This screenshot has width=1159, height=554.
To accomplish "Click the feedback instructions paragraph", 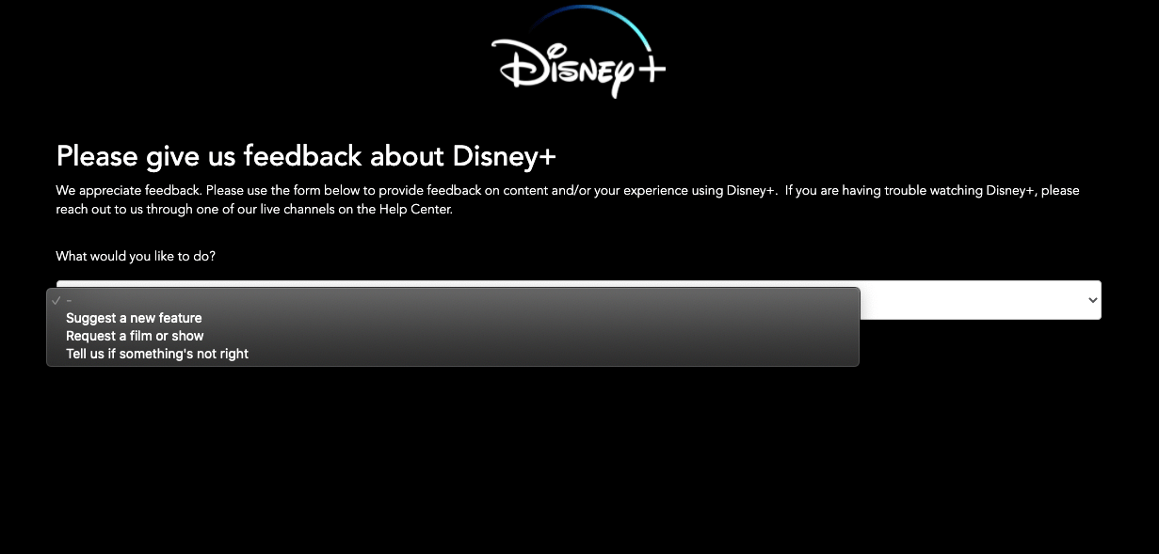I will click(565, 199).
